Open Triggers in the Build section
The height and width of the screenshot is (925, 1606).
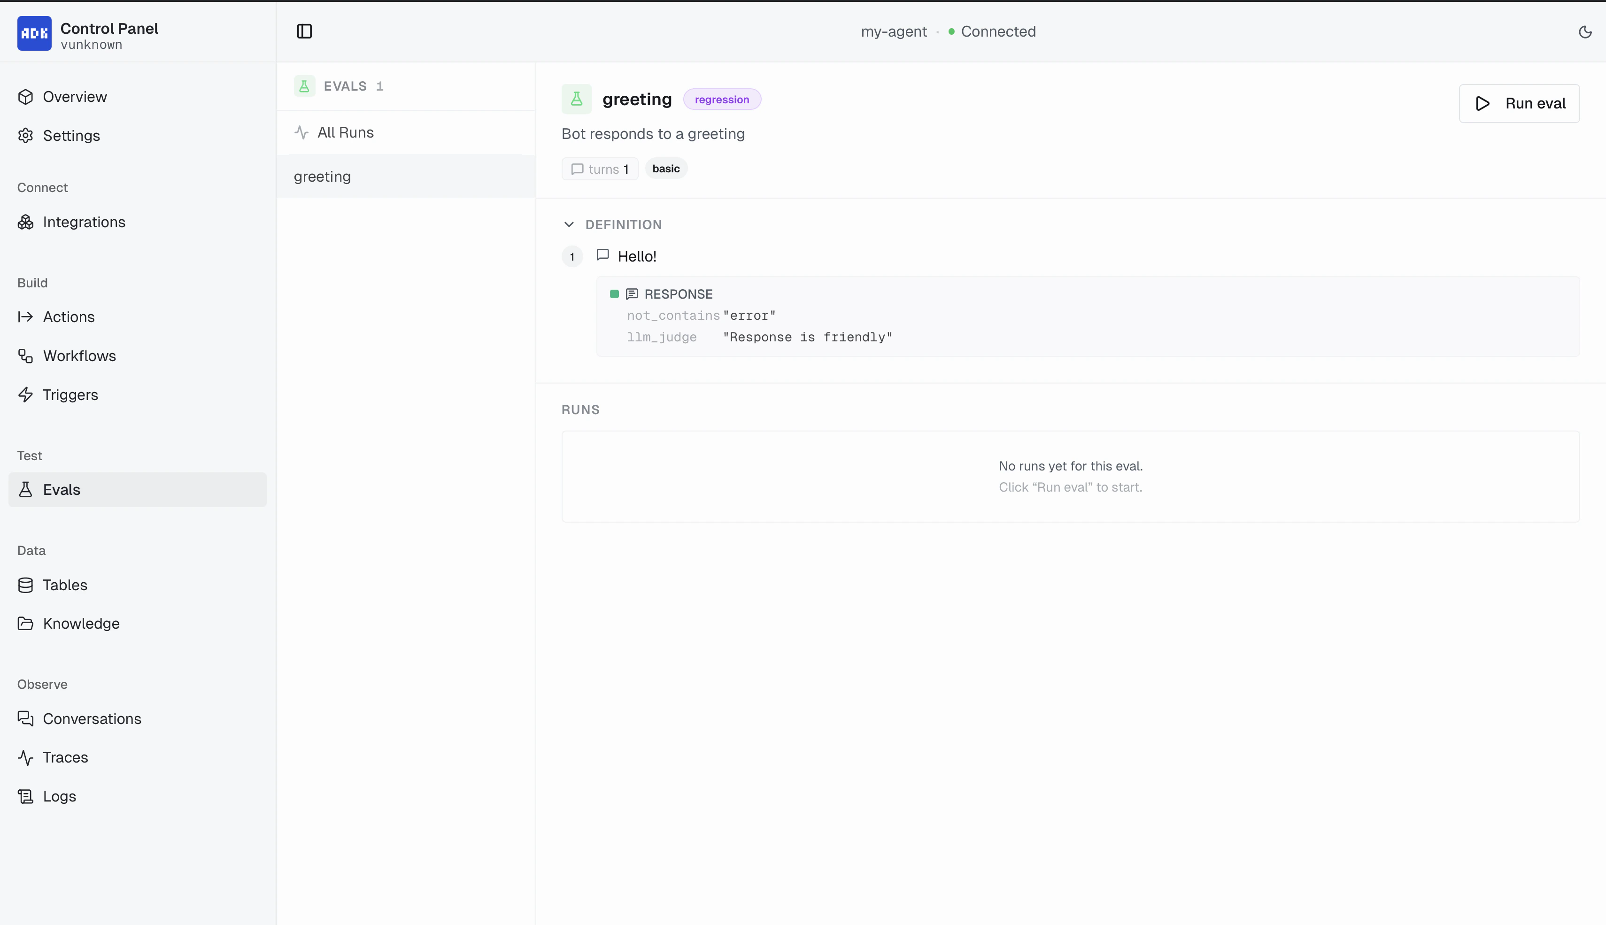tap(70, 394)
